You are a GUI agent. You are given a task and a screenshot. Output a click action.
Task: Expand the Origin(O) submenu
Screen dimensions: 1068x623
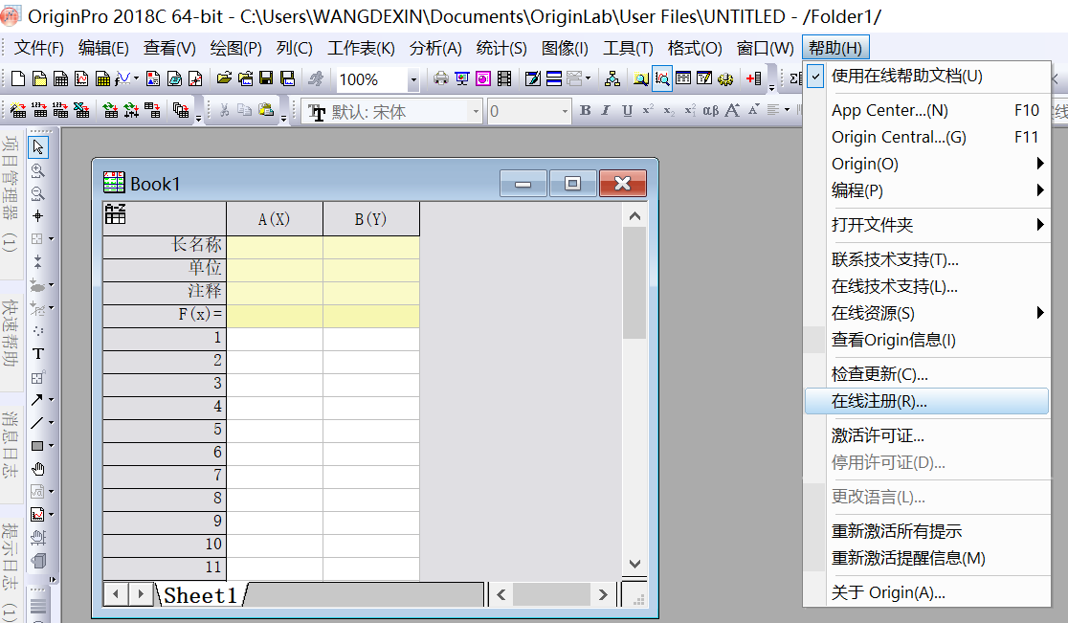926,164
